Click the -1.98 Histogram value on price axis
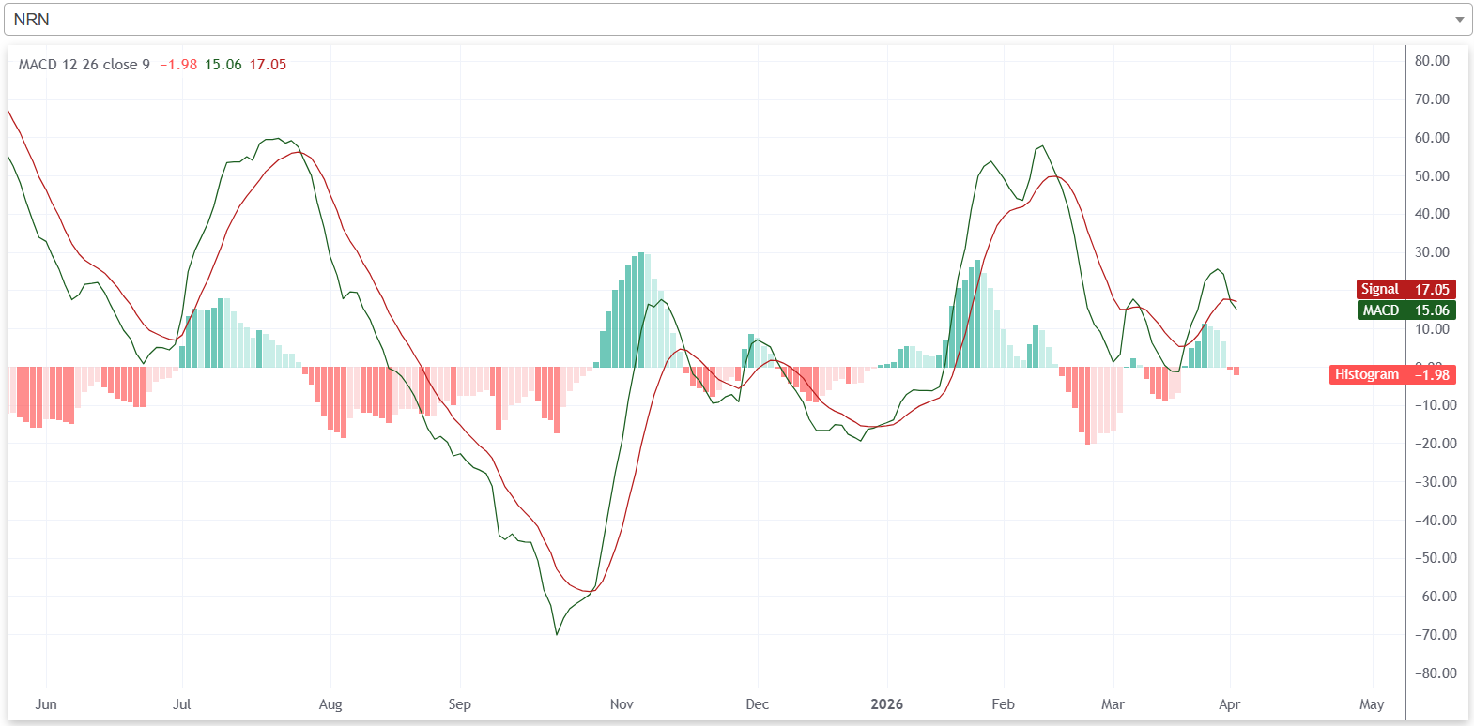This screenshot has width=1474, height=726. pos(1432,375)
